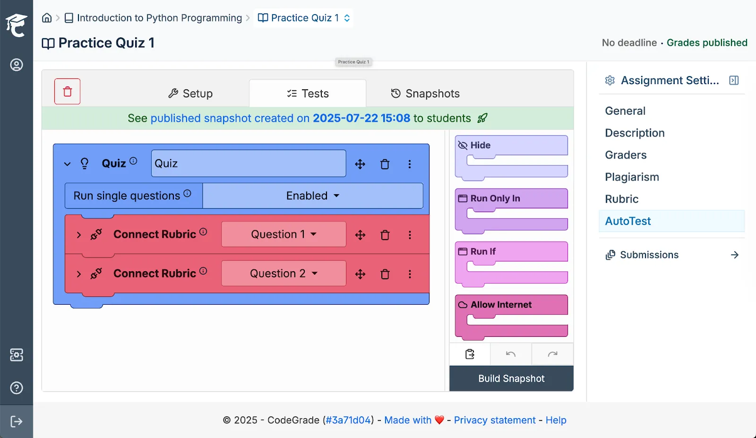Viewport: 756px width, 438px height.
Task: Open Description settings
Action: [x=672, y=133]
